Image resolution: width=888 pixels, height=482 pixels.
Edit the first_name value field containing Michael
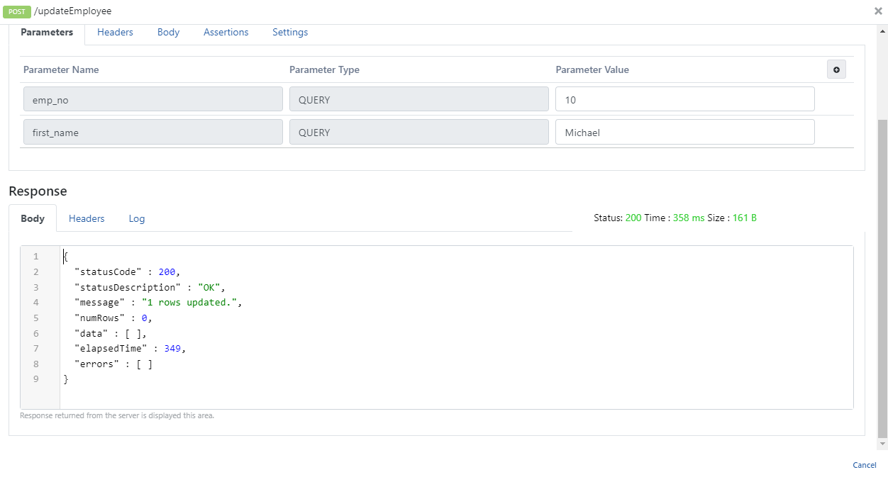coord(684,132)
